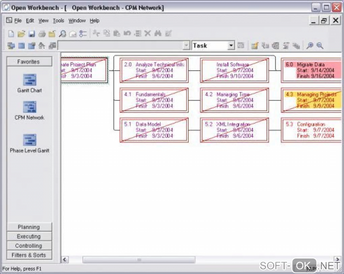Open the File menu

(x=18, y=21)
